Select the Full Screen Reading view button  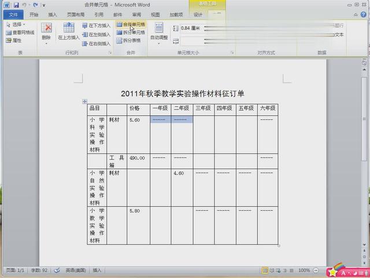click(x=272, y=270)
